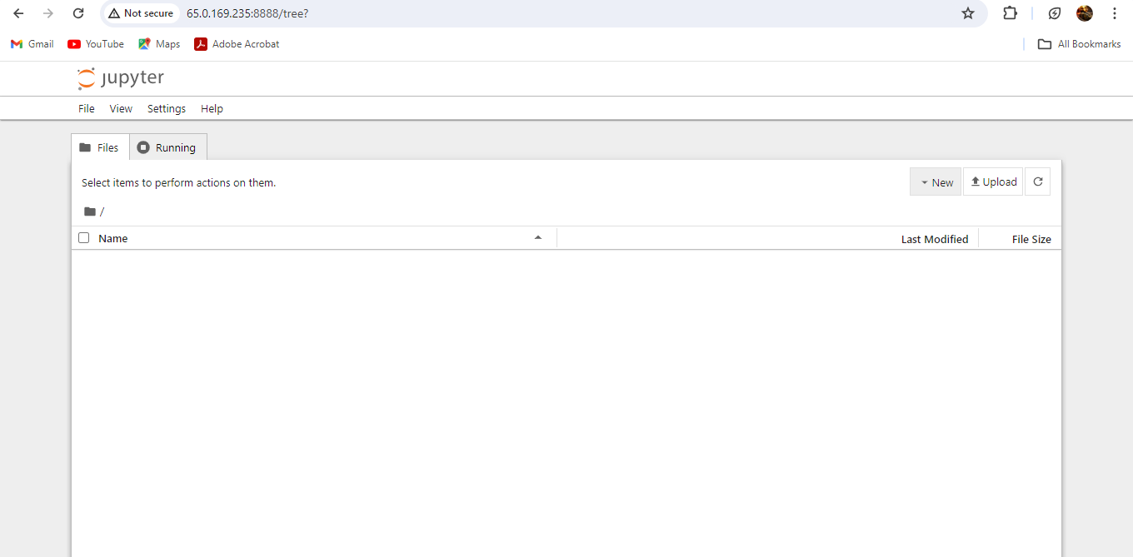This screenshot has width=1133, height=557.
Task: Click the Name column sort arrow
Action: 538,237
